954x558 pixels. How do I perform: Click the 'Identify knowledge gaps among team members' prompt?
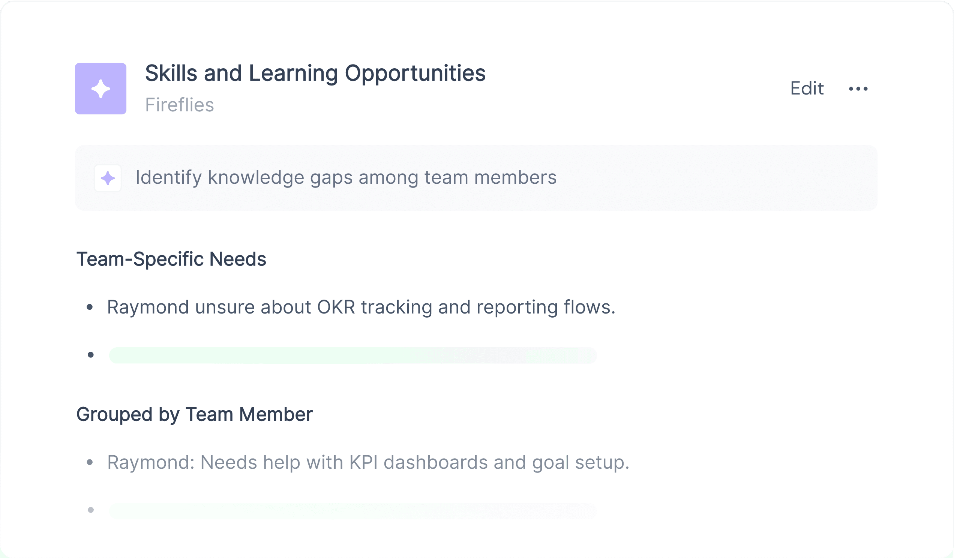(x=346, y=177)
